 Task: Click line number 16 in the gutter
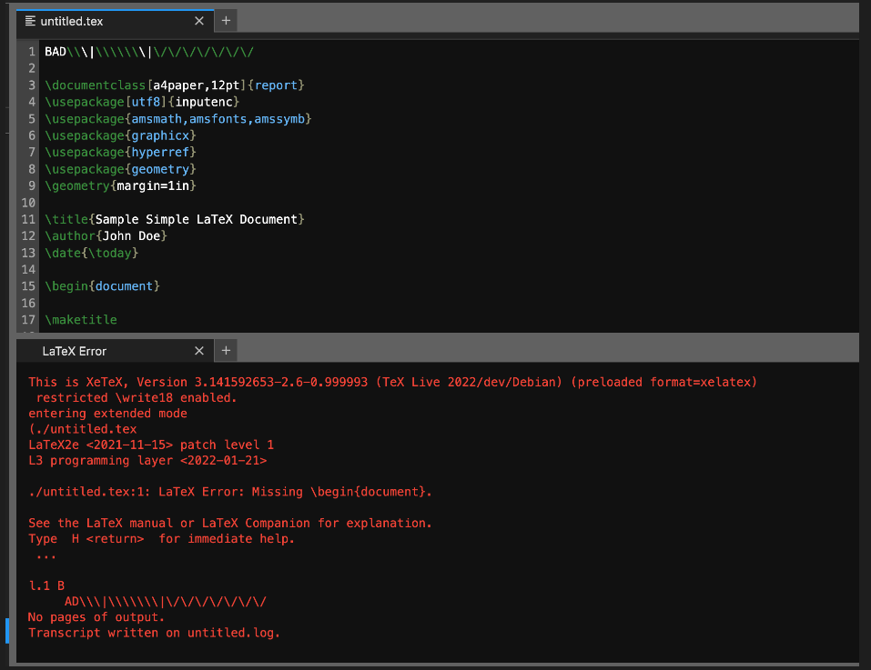(28, 304)
